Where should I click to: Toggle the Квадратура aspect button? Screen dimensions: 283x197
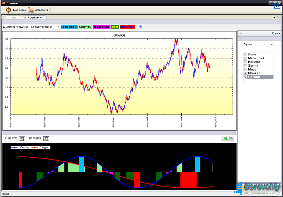[x=101, y=27]
